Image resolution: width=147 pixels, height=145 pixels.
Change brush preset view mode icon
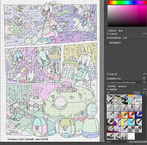click(x=144, y=93)
